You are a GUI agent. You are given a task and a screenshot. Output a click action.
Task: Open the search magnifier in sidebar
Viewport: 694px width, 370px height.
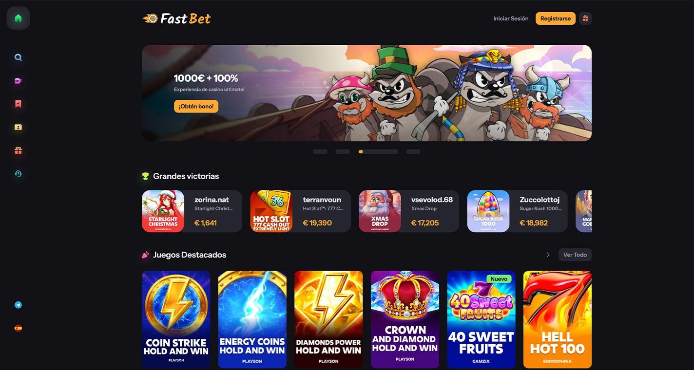(x=18, y=57)
